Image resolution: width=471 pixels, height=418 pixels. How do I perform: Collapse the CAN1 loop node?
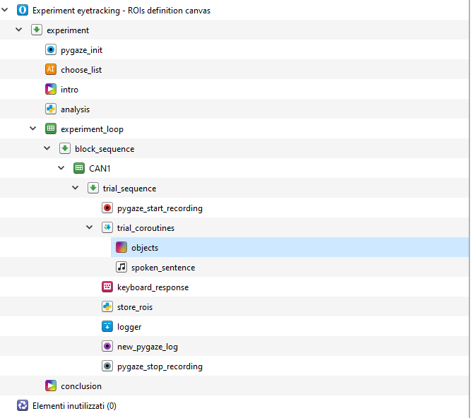pos(61,169)
